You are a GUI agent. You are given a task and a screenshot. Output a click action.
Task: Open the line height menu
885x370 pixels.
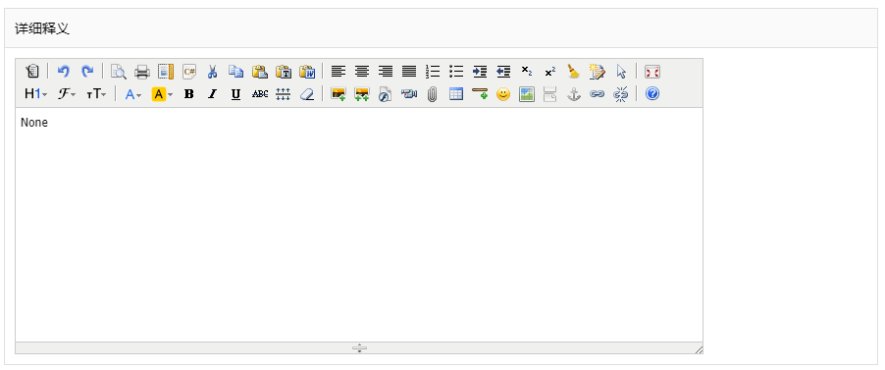tap(284, 94)
